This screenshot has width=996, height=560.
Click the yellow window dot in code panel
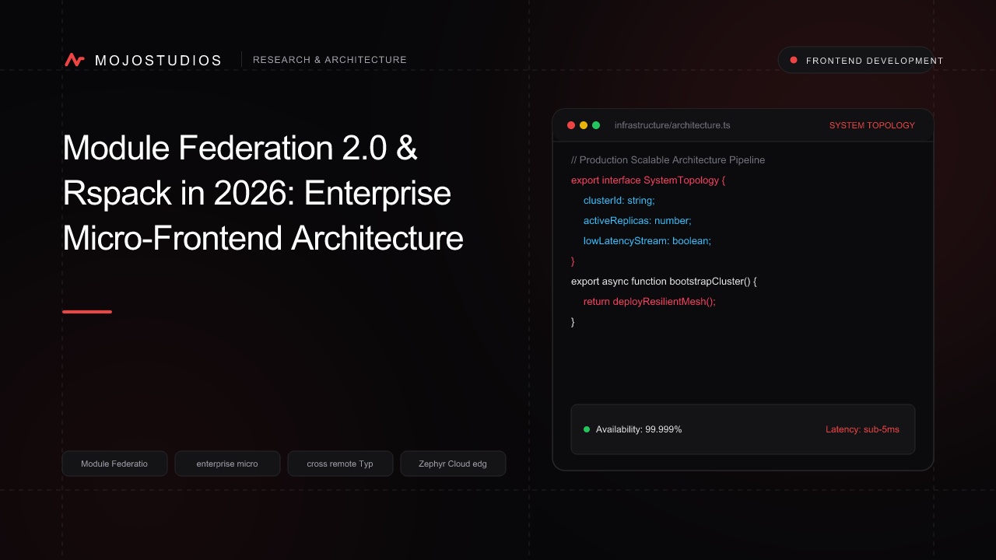pyautogui.click(x=584, y=125)
